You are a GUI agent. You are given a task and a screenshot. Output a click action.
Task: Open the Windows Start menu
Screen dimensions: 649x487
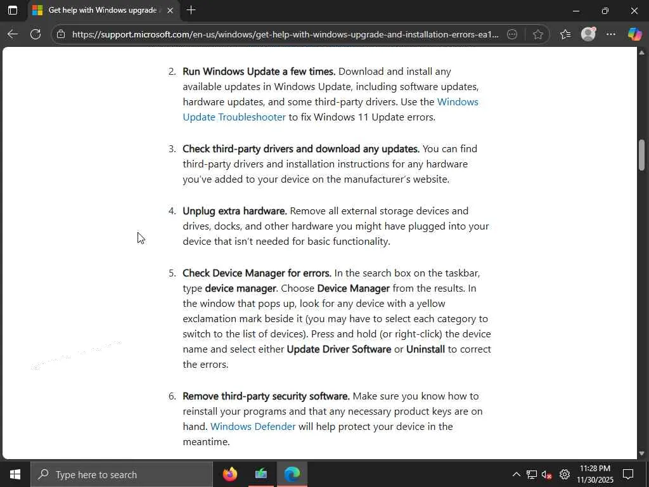[x=15, y=474]
